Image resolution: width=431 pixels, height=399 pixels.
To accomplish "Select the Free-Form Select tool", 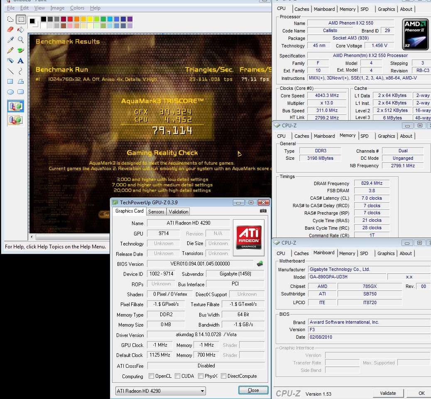I will click(10, 19).
